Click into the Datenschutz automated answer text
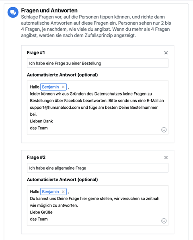 click(98, 108)
